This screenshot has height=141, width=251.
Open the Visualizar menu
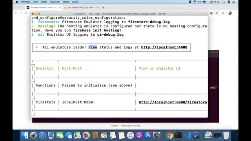pyautogui.click(x=55, y=2)
